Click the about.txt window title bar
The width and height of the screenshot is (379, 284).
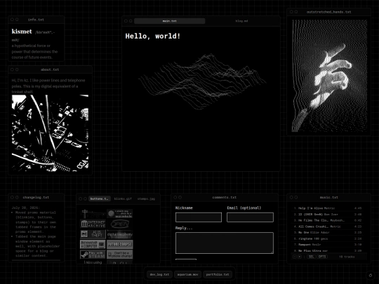pyautogui.click(x=50, y=69)
